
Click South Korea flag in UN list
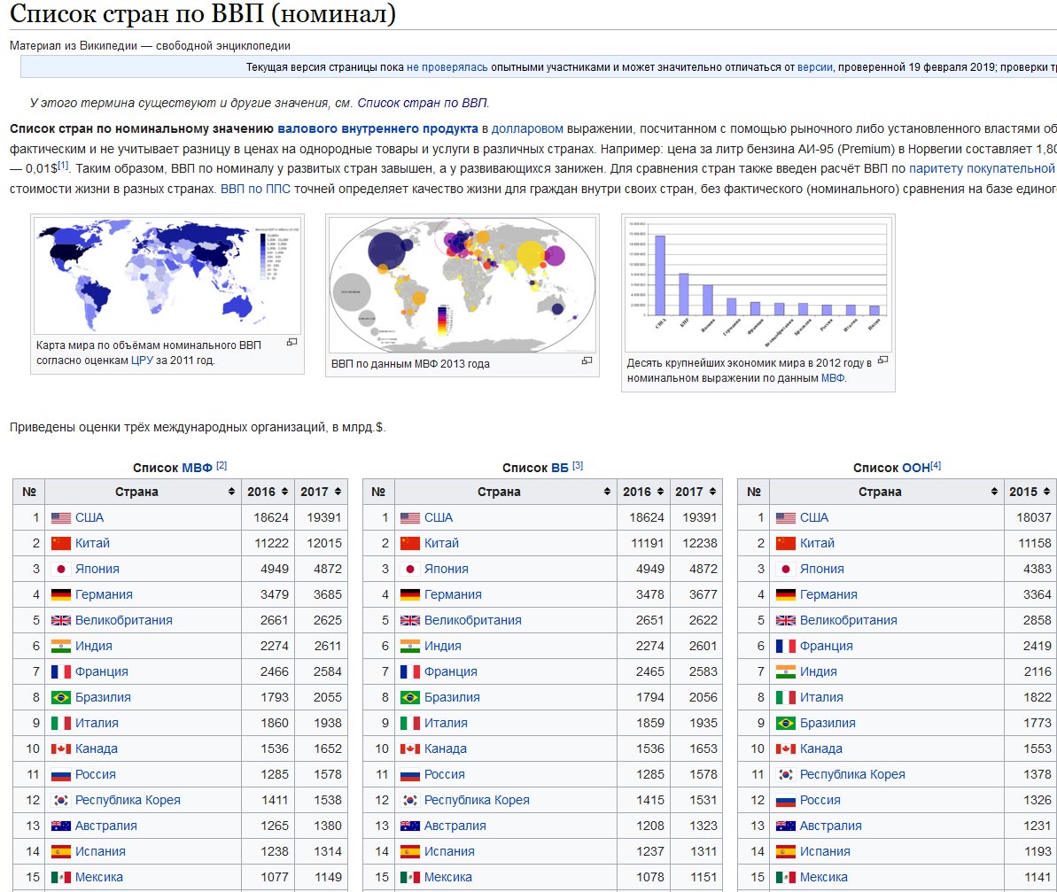tap(785, 774)
